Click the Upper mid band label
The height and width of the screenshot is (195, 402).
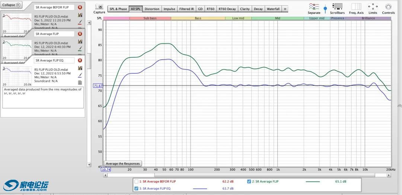point(317,19)
